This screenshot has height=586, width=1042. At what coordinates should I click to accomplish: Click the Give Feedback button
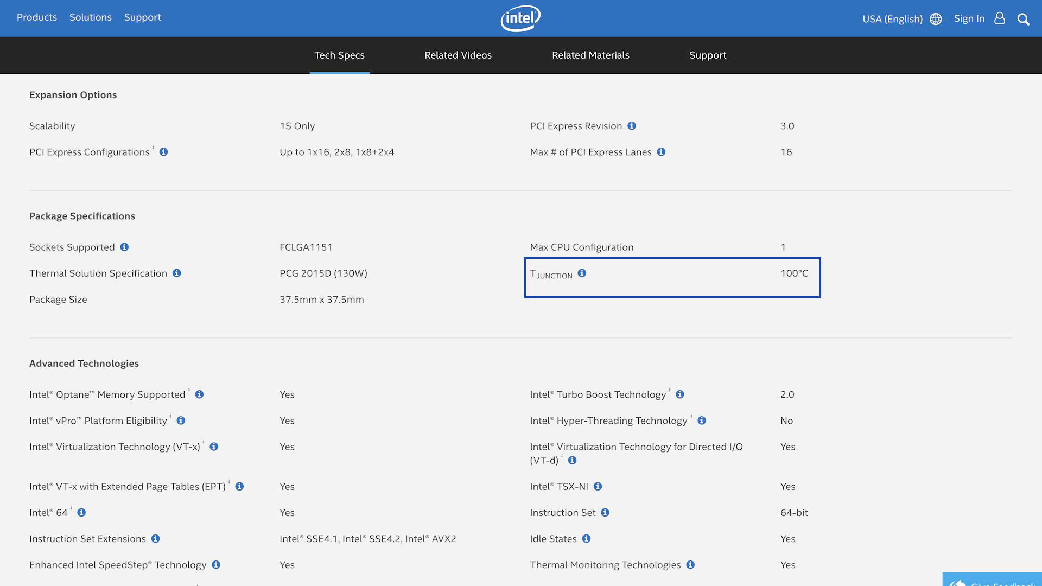(x=993, y=581)
